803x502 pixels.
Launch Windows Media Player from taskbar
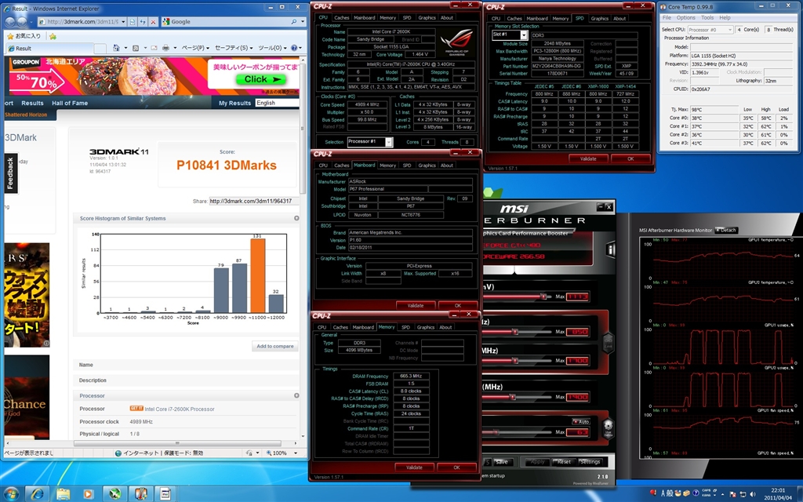(89, 493)
